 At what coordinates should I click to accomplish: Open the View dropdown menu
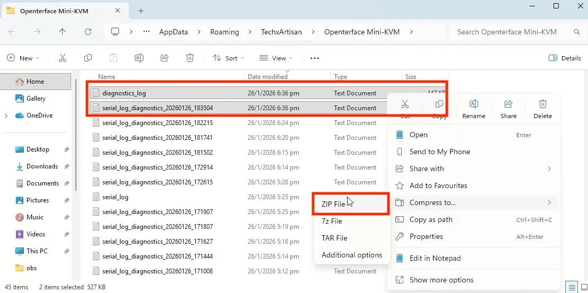(x=274, y=58)
